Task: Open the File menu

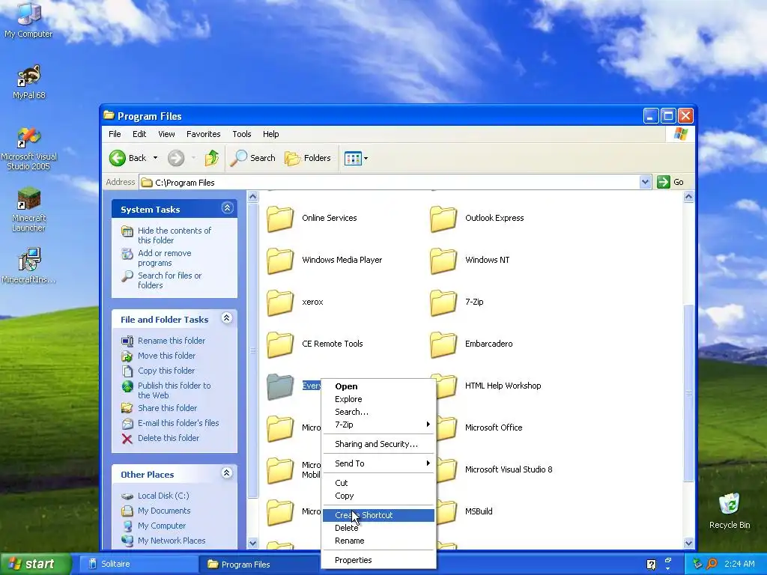Action: (x=115, y=134)
